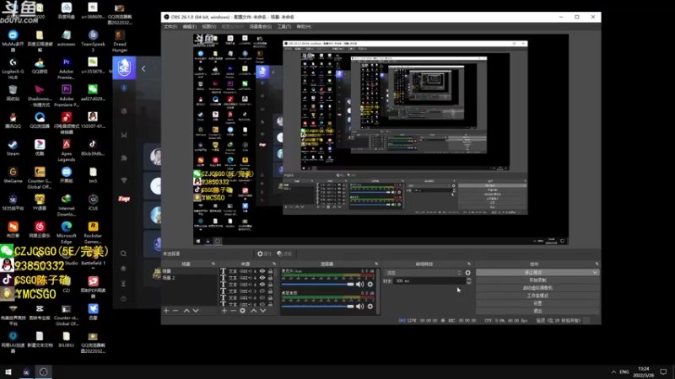Image resolution: width=675 pixels, height=379 pixels.
Task: Open the 属性 properties button above the docks
Action: (x=264, y=254)
